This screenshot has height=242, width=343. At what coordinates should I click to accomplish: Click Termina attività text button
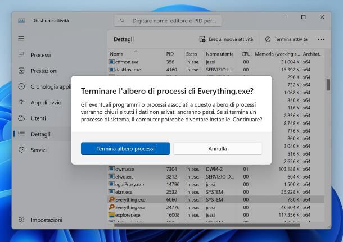pyautogui.click(x=291, y=39)
